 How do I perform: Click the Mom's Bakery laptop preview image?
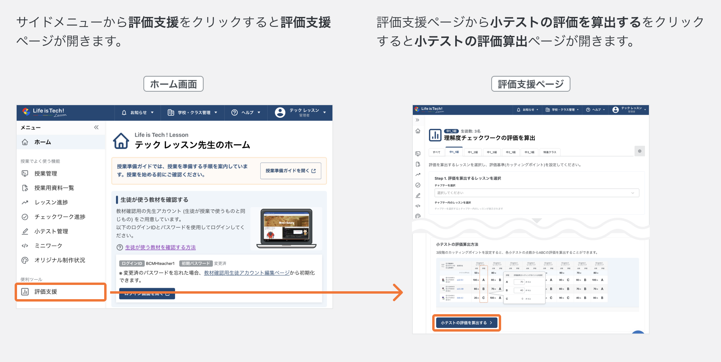coord(286,228)
